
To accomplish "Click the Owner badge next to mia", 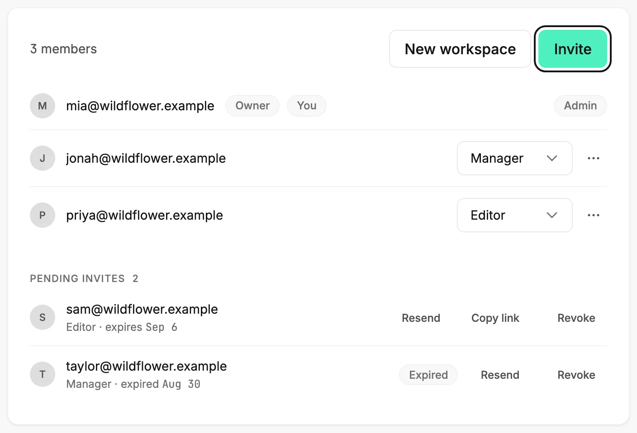I will 252,106.
